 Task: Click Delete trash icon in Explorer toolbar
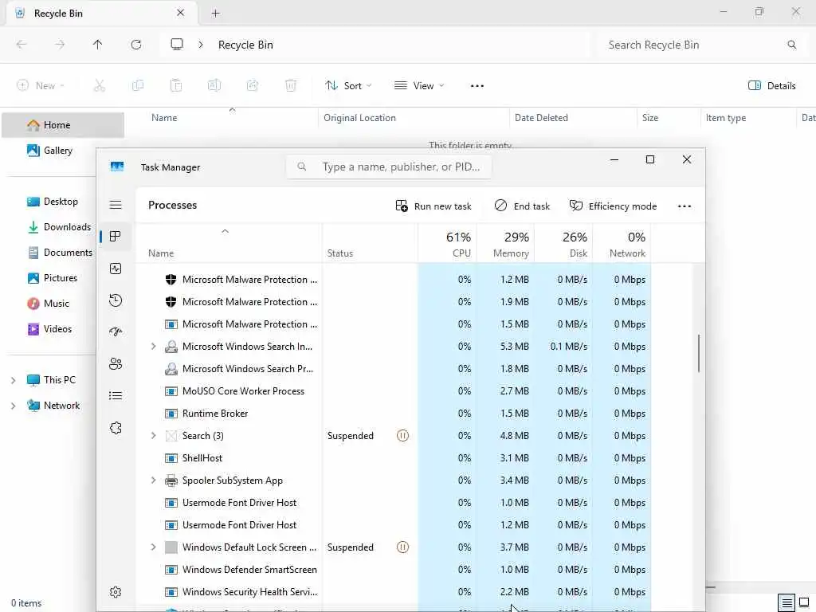(291, 86)
